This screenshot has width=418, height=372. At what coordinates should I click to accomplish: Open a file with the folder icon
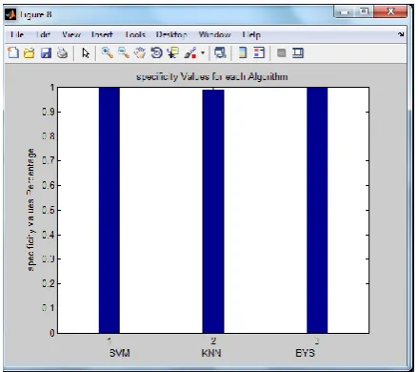tap(30, 52)
